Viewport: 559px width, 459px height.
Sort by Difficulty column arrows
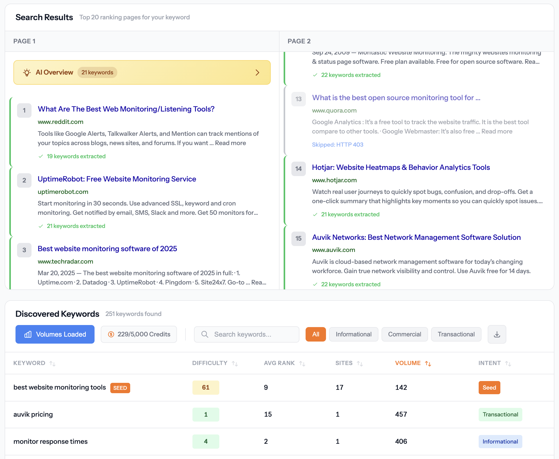(235, 363)
